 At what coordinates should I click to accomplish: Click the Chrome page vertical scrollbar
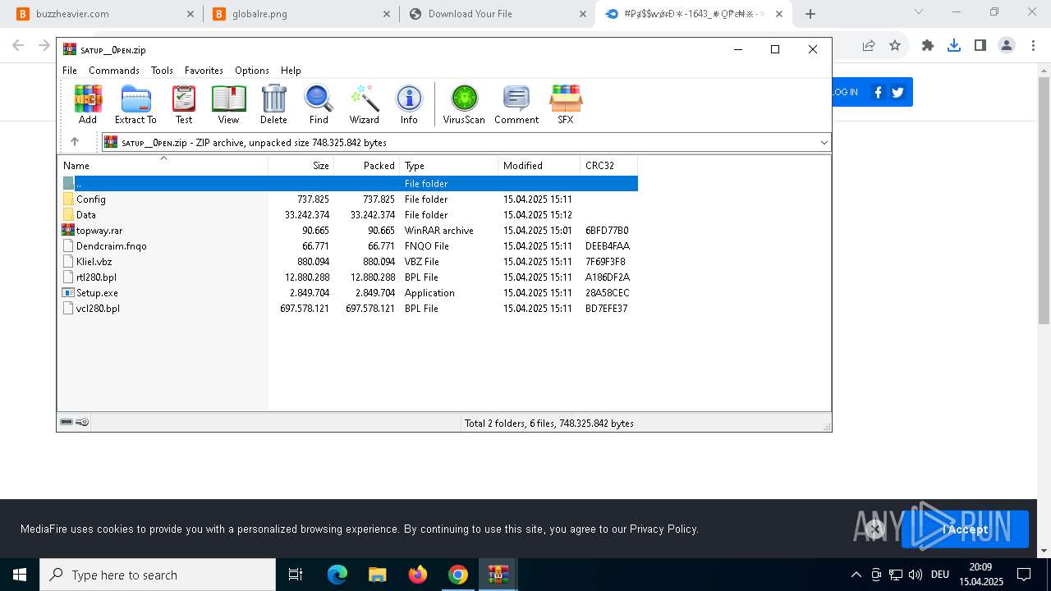pos(1044,199)
